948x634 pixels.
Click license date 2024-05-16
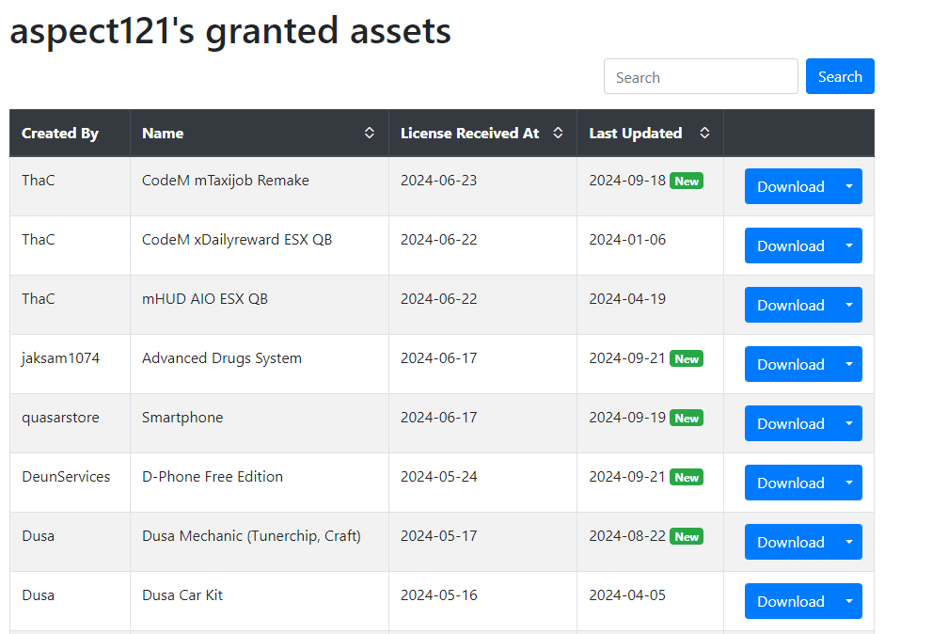439,595
